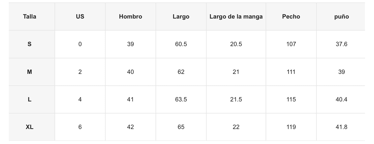The image size is (374, 144).
Task: Click the Pecho value 119
Action: point(291,127)
